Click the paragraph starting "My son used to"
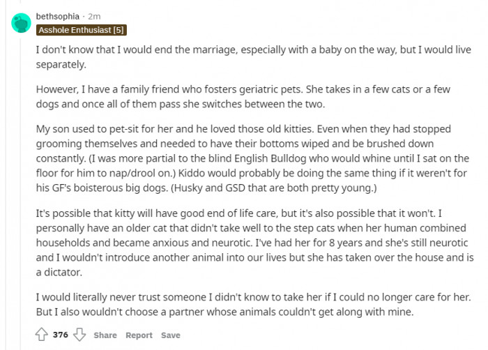 pyautogui.click(x=252, y=158)
